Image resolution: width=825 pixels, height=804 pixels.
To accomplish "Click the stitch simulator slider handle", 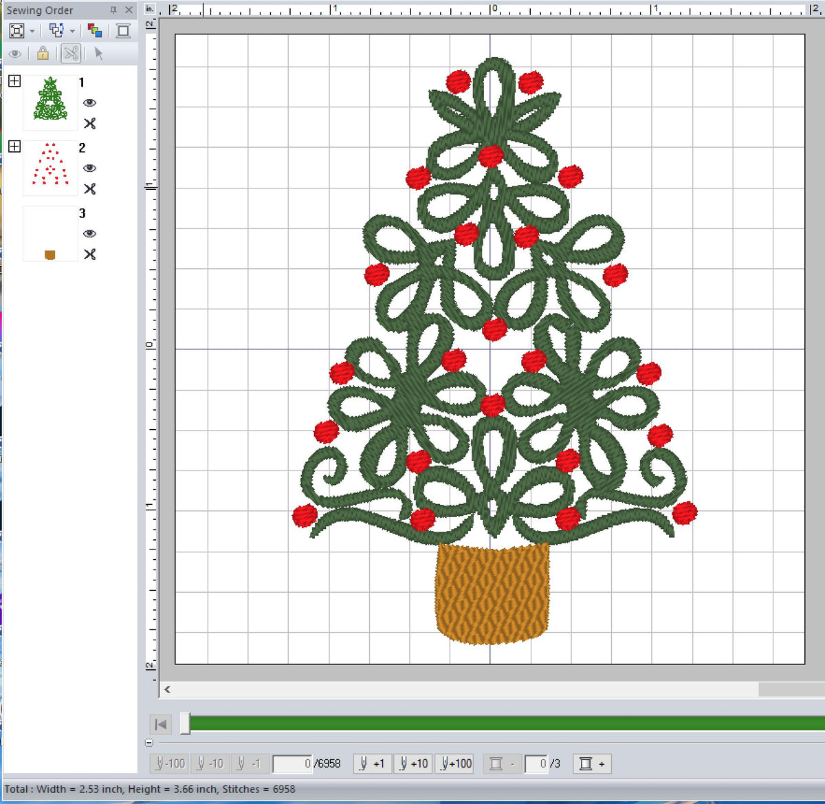I will 185,724.
